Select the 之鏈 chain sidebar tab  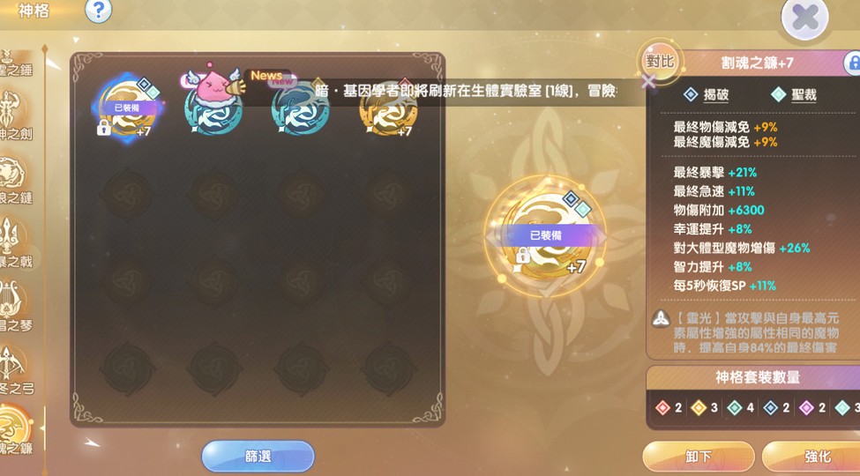point(15,181)
